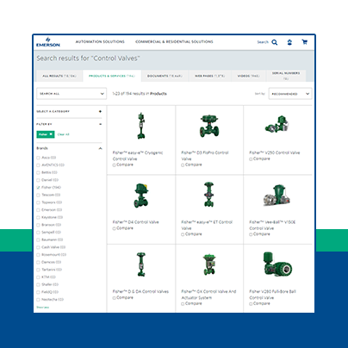This screenshot has height=348, width=348.
Task: Open Fisher D4 valve image
Action: [141, 196]
